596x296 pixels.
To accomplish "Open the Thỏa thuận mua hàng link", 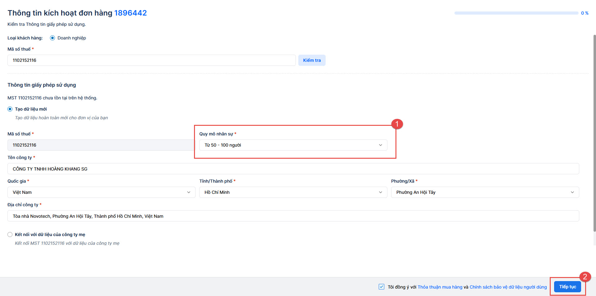I will coord(440,287).
